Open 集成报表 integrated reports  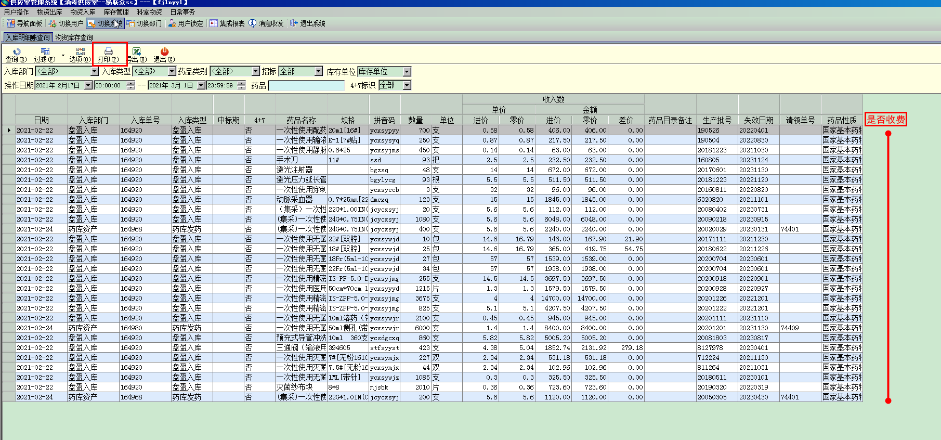click(x=227, y=23)
